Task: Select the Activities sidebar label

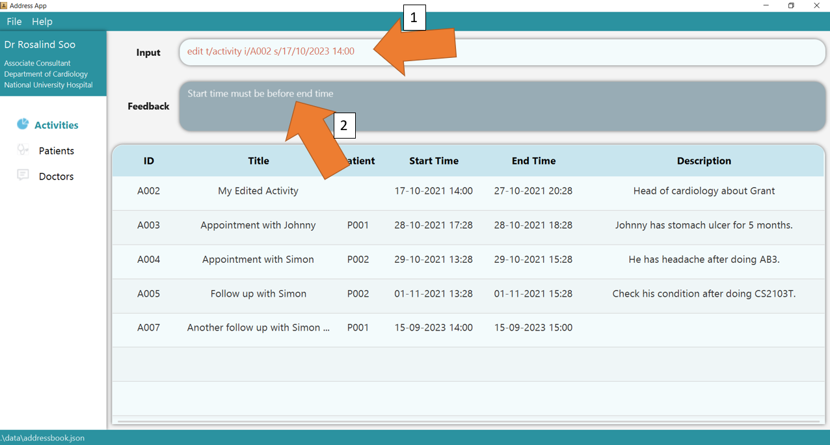Action: pyautogui.click(x=57, y=125)
